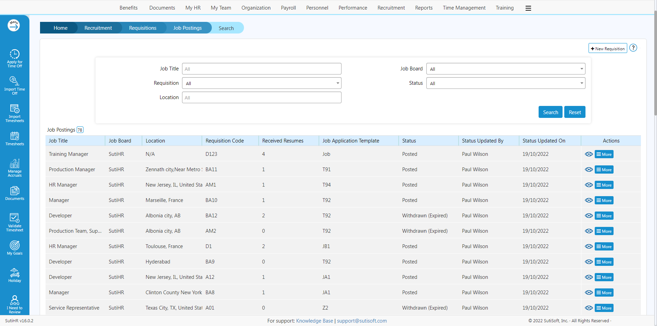Screen dimensions: 657x326
Task: Click the Menu arrow icon atop the sidebar
Action: click(14, 25)
